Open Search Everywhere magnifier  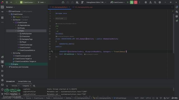pyautogui.click(x=155, y=2)
